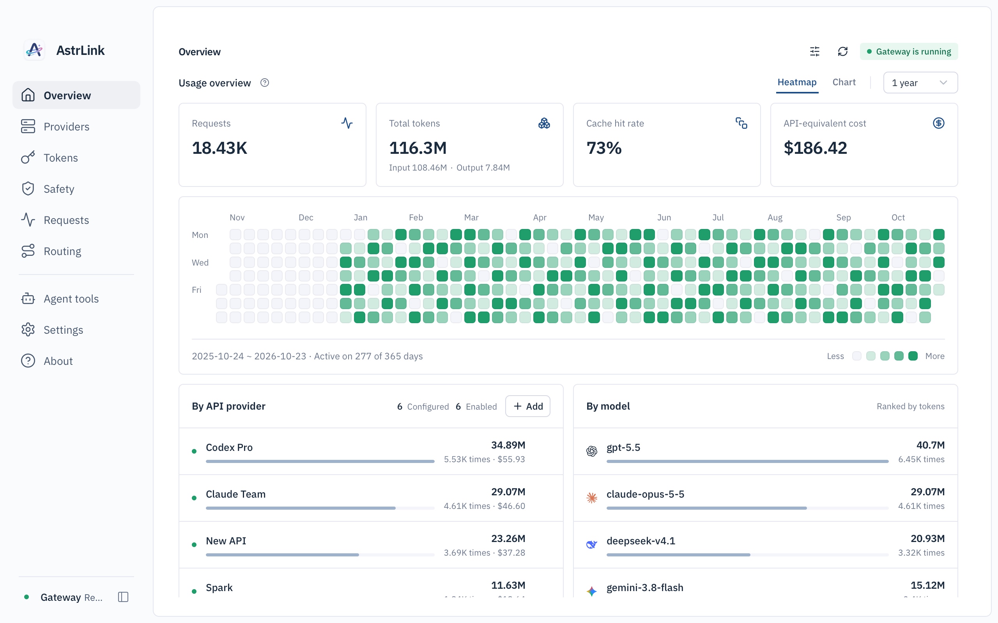The height and width of the screenshot is (623, 998).
Task: Select the Heatmap tab
Action: pyautogui.click(x=797, y=83)
